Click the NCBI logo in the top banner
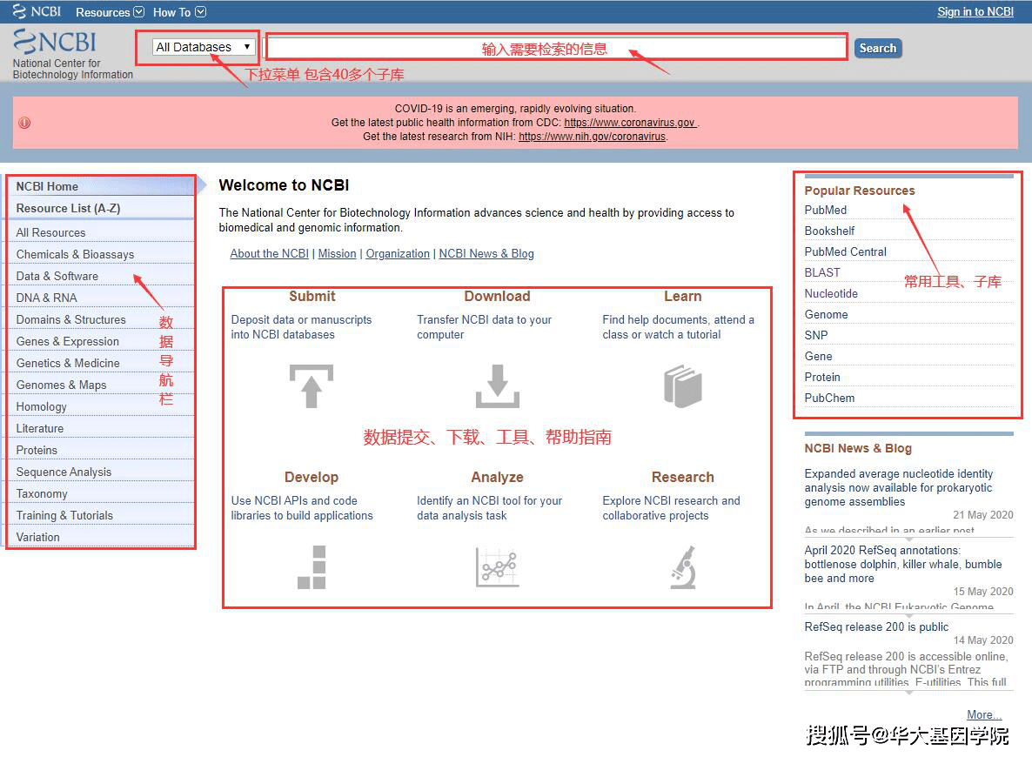This screenshot has width=1032, height=757. tap(35, 11)
